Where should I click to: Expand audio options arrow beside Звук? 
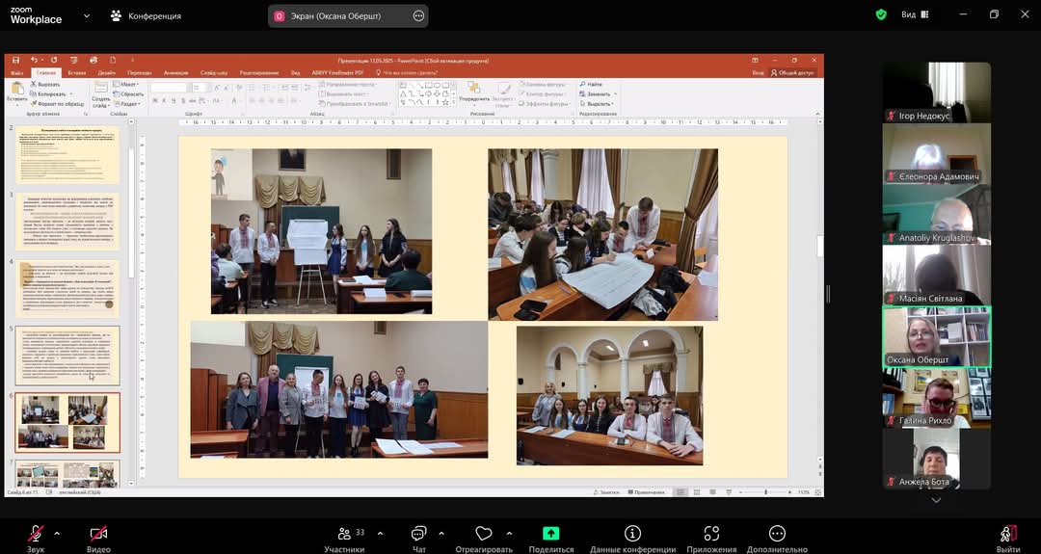tap(57, 533)
